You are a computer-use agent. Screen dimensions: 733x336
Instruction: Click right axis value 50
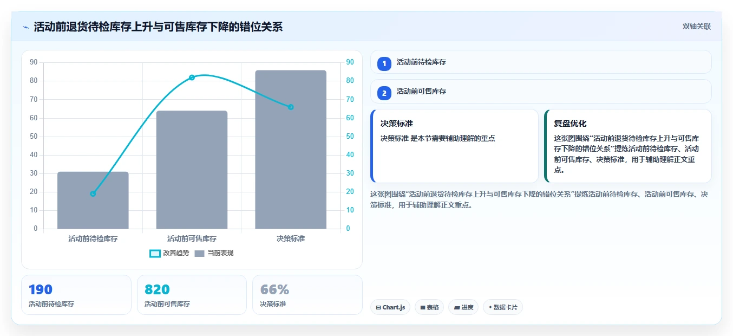[350, 137]
